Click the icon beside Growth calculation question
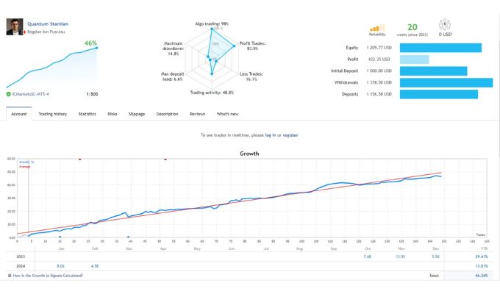The height and width of the screenshot is (294, 500). [9, 276]
